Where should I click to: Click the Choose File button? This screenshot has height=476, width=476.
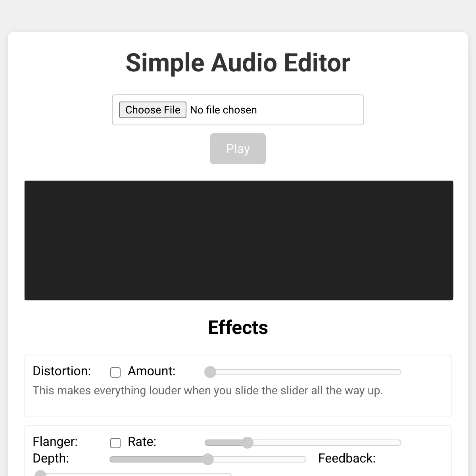coord(153,110)
